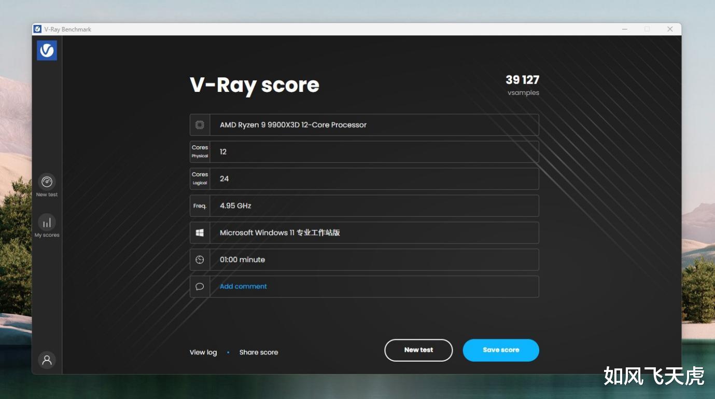Image resolution: width=715 pixels, height=399 pixels.
Task: Click the Microsoft Windows 11 OS text
Action: (x=280, y=233)
